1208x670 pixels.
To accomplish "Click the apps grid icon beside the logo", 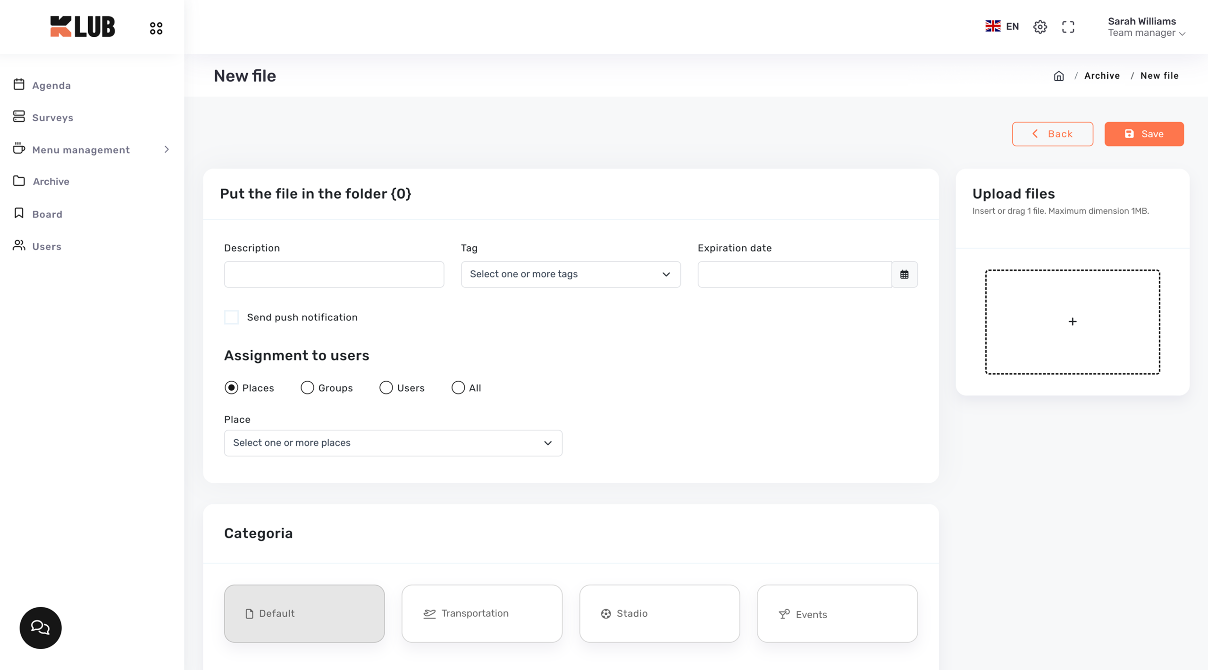I will tap(156, 28).
